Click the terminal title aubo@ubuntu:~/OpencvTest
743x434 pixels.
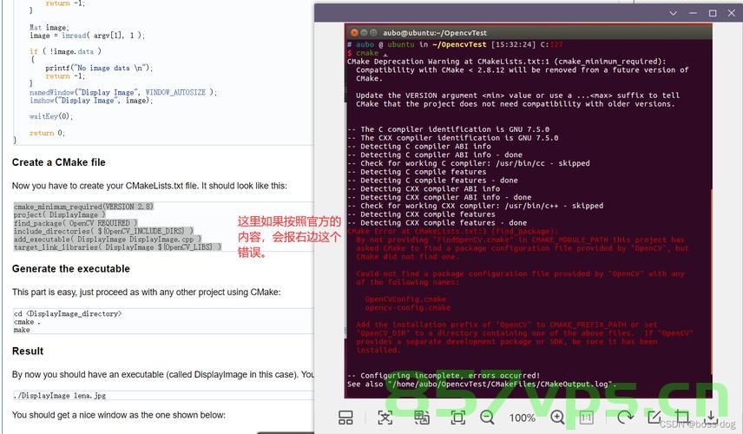pyautogui.click(x=435, y=33)
